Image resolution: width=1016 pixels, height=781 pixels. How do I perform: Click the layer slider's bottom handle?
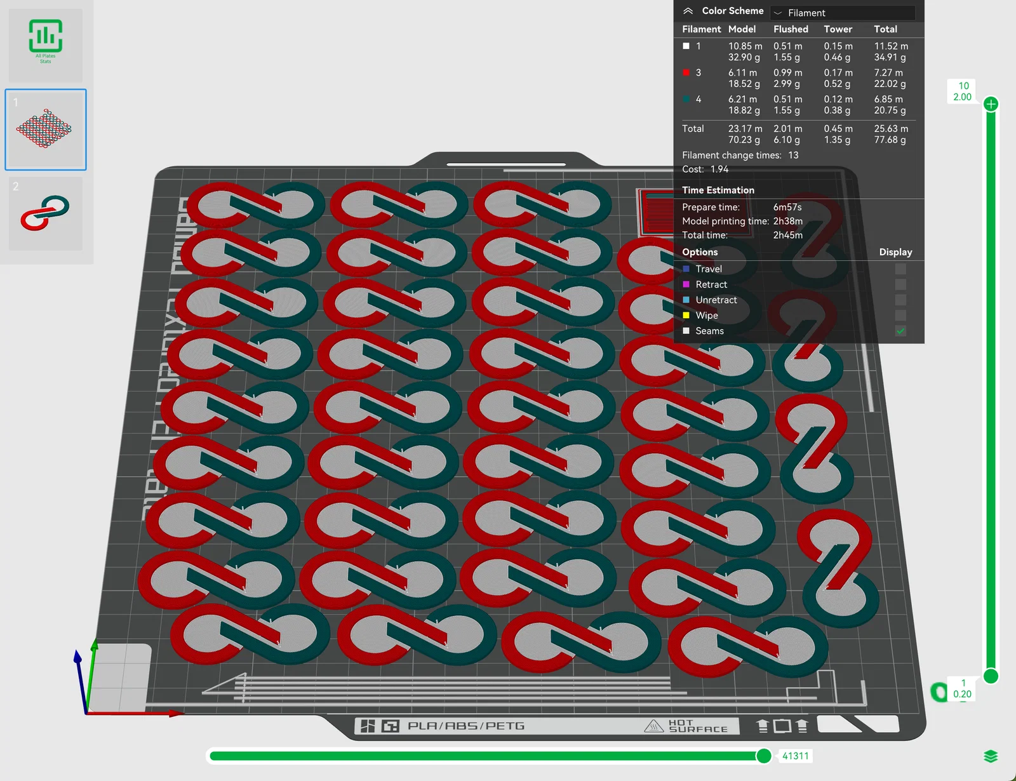pyautogui.click(x=991, y=676)
